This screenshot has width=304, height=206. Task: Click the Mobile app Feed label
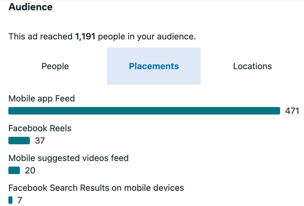tap(42, 99)
